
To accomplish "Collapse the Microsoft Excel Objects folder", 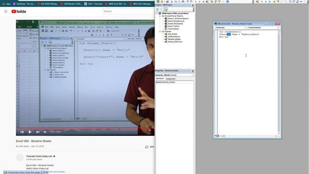I will (160, 16).
